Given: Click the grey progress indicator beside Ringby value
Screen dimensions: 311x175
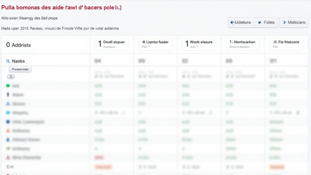Looking at the screenshot, I should tap(124, 112).
